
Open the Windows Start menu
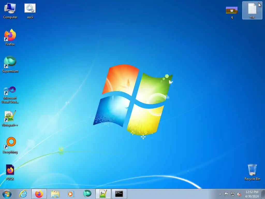tap(7, 194)
